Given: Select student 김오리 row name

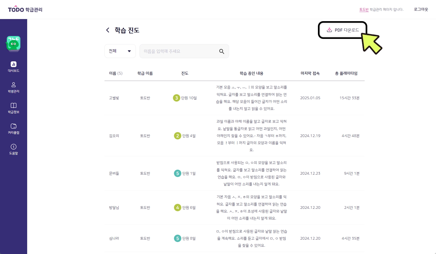Looking at the screenshot, I should [114, 136].
